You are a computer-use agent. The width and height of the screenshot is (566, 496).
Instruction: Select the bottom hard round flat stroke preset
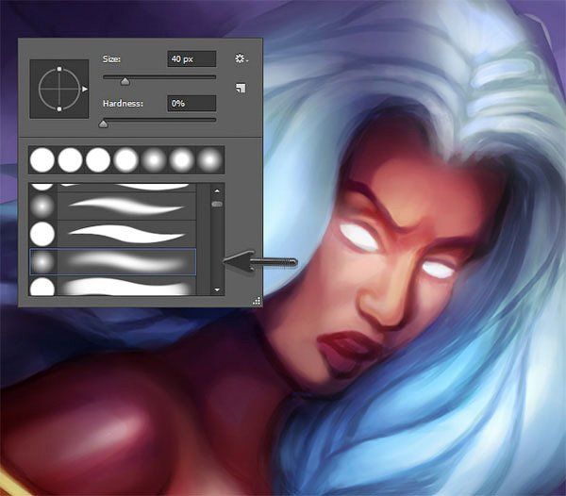pos(112,286)
